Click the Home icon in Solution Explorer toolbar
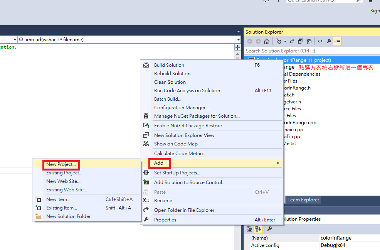The image size is (380, 250). tap(267, 42)
